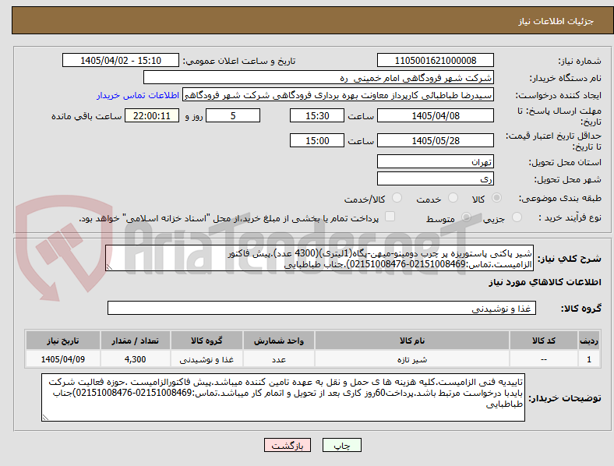614x466 pixels.
Task: Click the goods group field غذا و نوشیدنی
Action: pyautogui.click(x=322, y=308)
